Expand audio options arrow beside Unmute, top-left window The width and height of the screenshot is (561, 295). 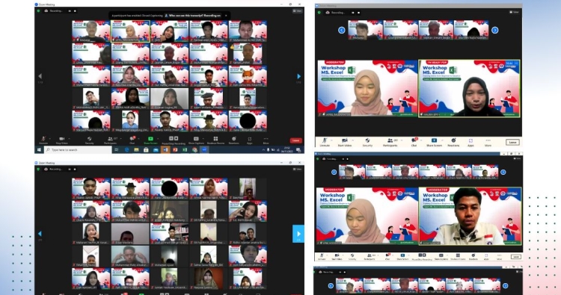click(49, 139)
